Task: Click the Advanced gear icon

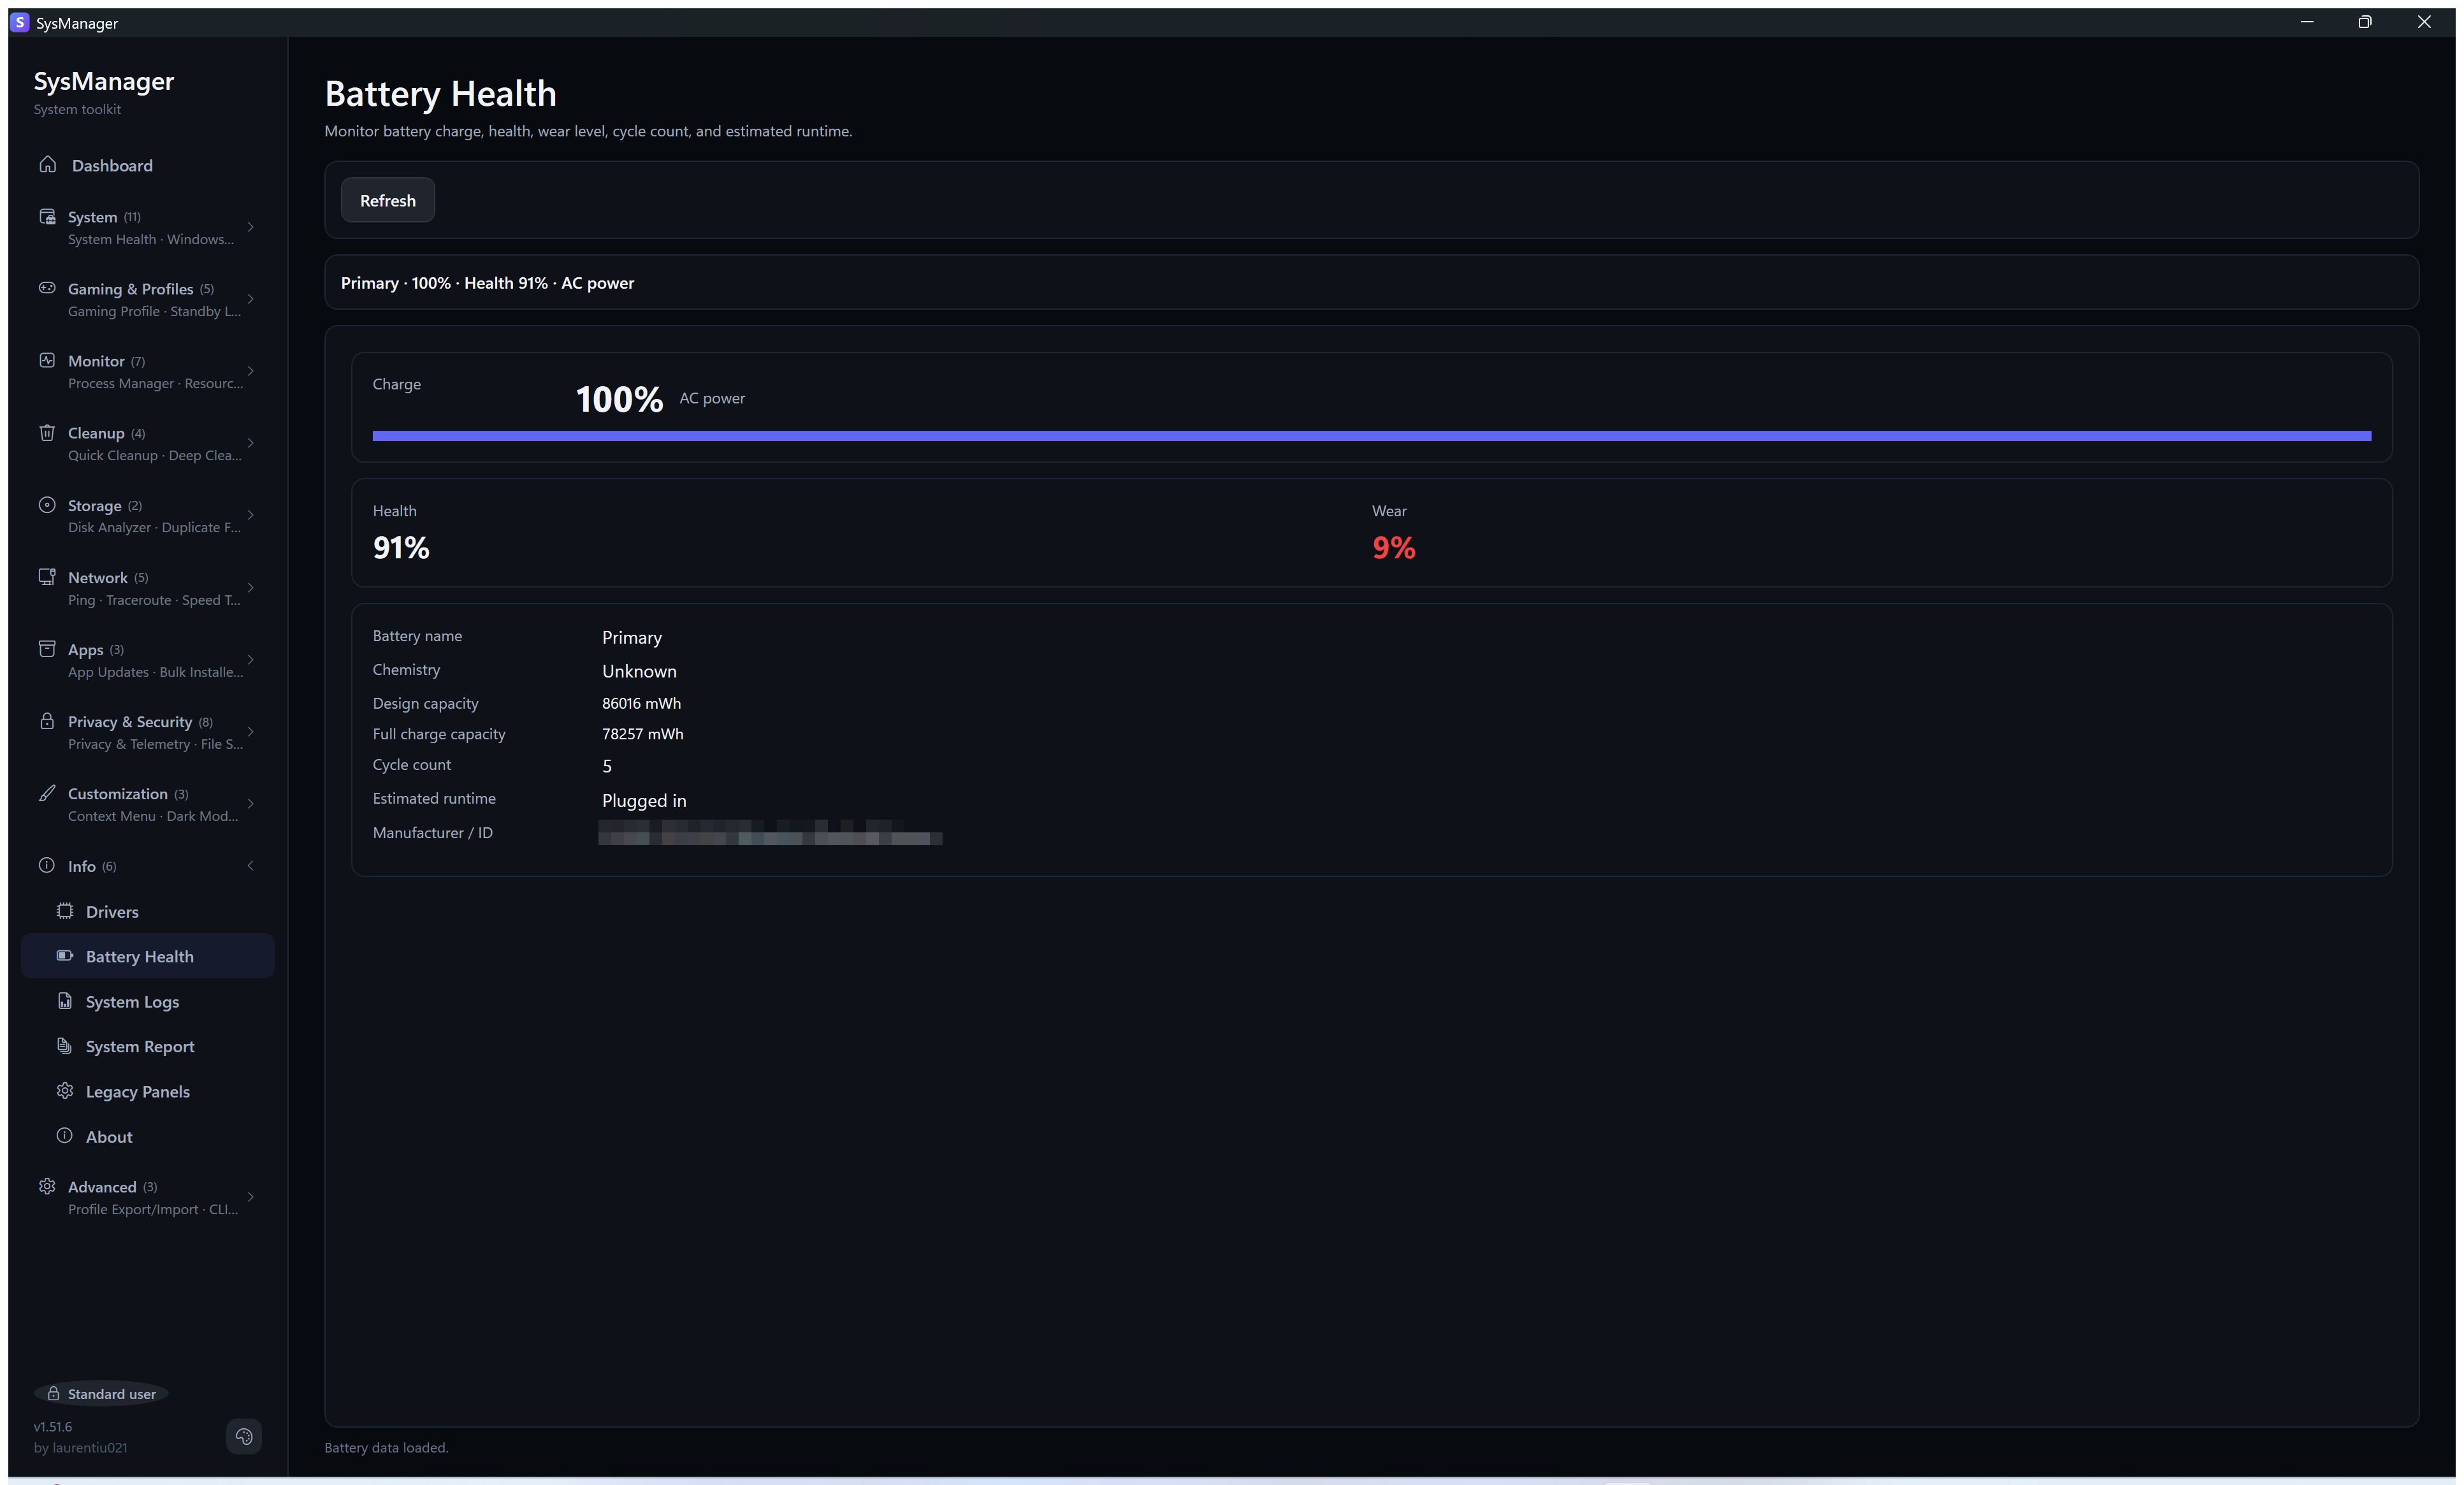Action: pos(47,1186)
